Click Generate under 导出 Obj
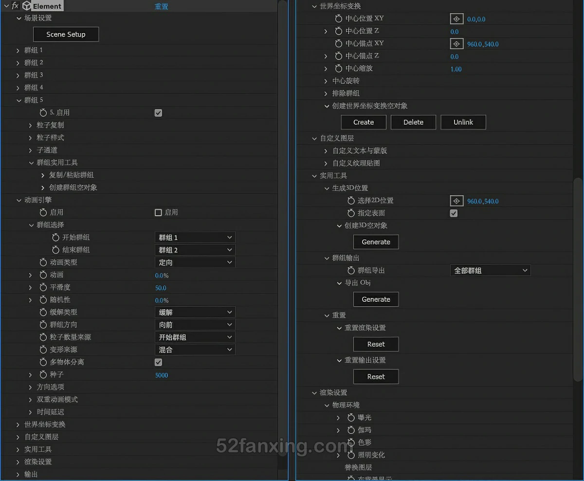Viewport: 584px width, 481px height. (376, 299)
